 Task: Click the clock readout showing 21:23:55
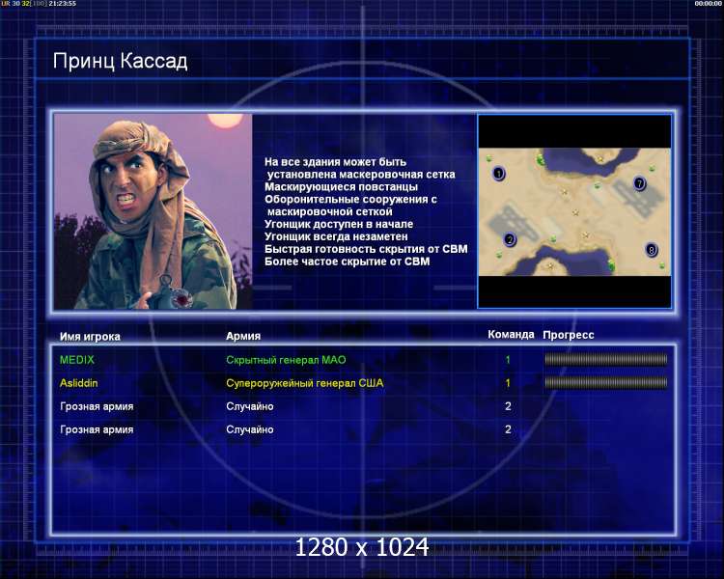[x=58, y=4]
